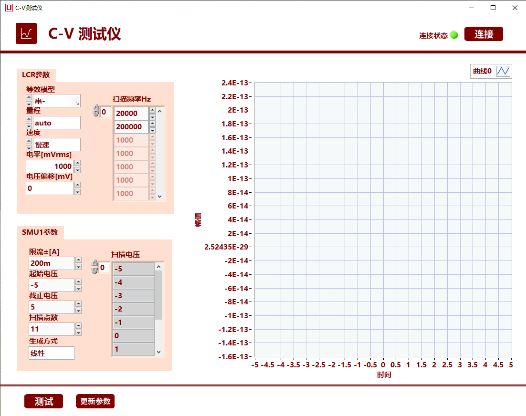The width and height of the screenshot is (526, 416).
Task: Increase the 电平[mVrms] value
Action: click(x=77, y=163)
